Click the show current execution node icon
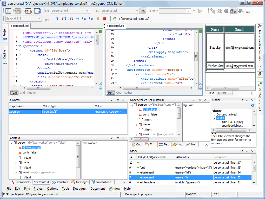The image size is (265, 199). [x=115, y=19]
